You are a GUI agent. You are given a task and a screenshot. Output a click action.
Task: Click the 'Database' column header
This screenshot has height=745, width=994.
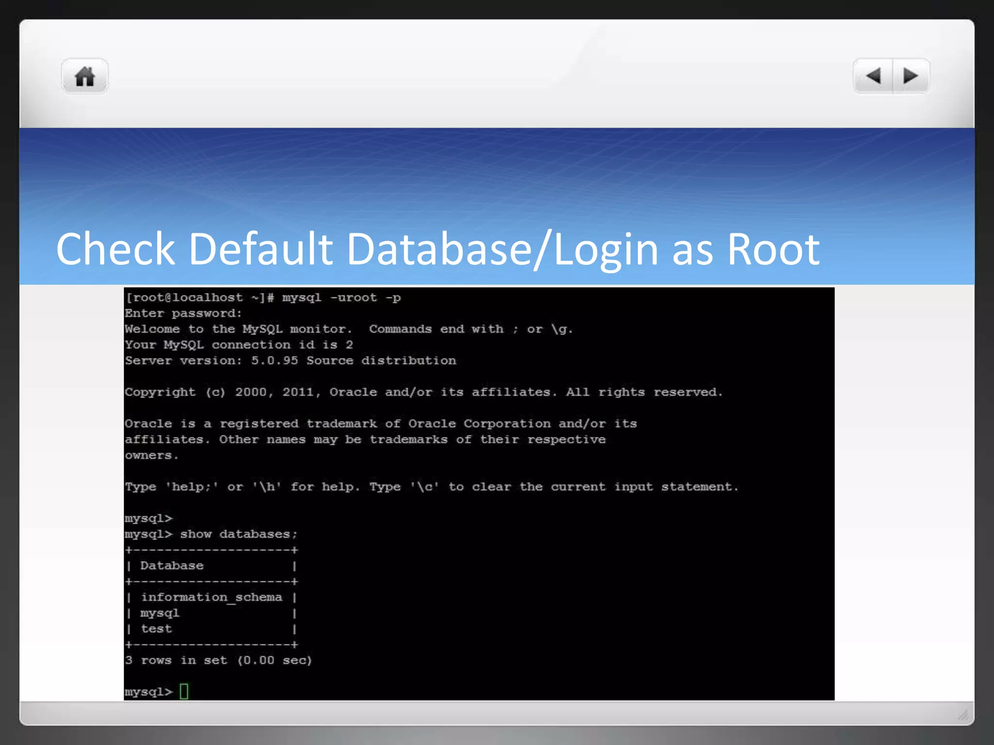pos(172,566)
